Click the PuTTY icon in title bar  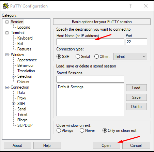click(x=6, y=6)
